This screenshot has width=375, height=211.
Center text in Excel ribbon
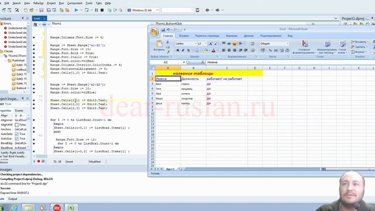pos(229,50)
